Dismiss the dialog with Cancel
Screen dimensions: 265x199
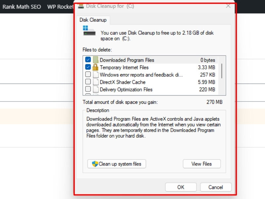216,187
